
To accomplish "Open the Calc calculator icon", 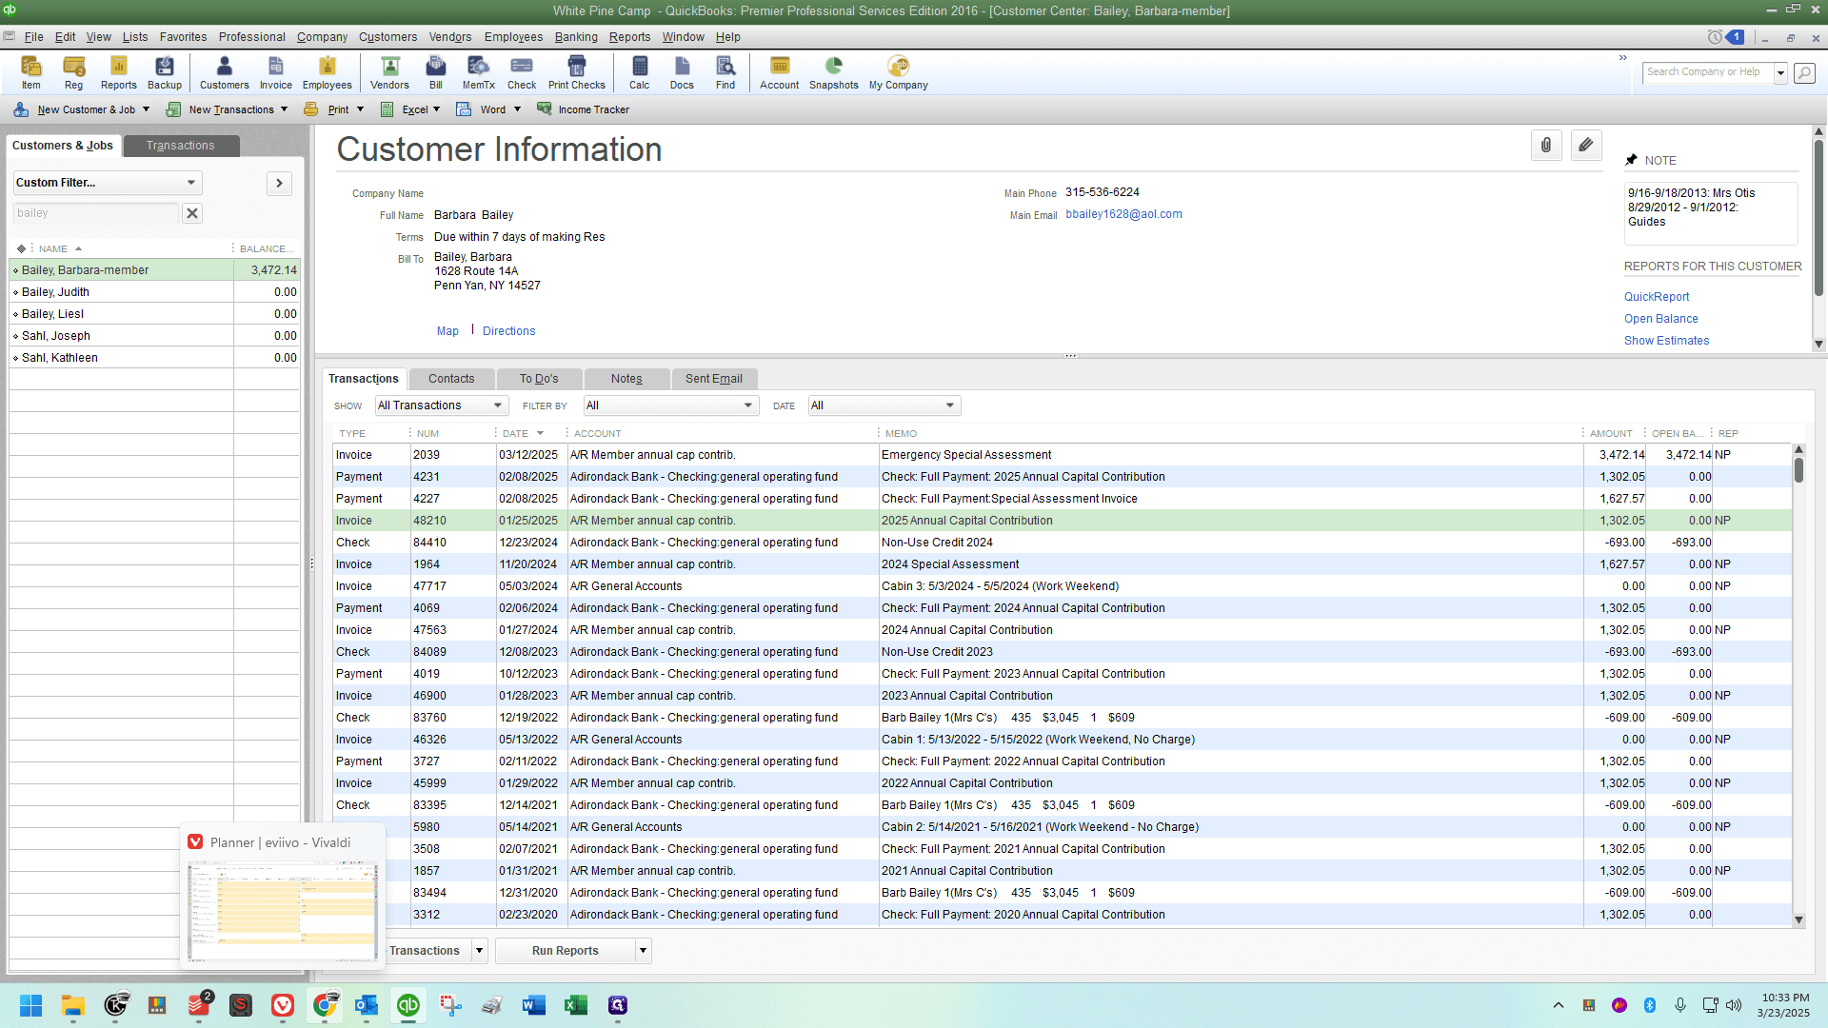I will pos(639,72).
